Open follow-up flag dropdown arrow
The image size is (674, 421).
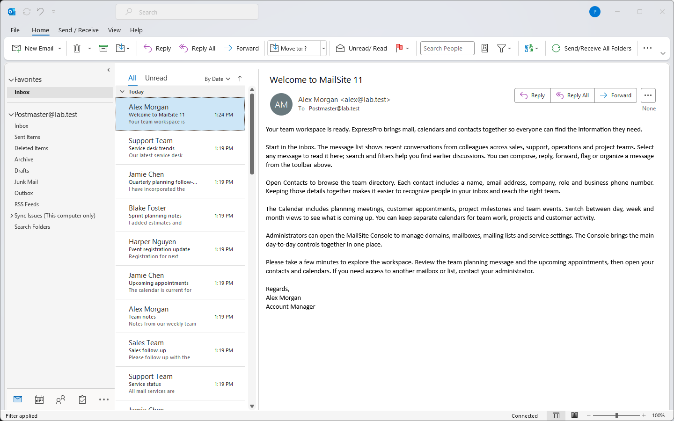(x=408, y=48)
